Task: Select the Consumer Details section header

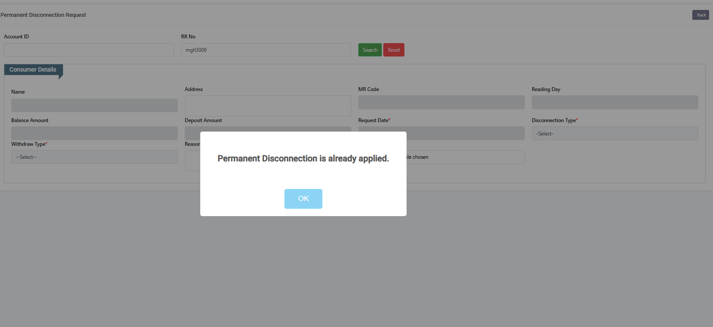Action: click(x=33, y=70)
